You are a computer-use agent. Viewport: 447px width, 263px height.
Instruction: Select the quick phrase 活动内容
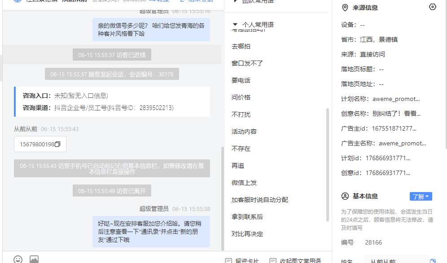tap(244, 131)
